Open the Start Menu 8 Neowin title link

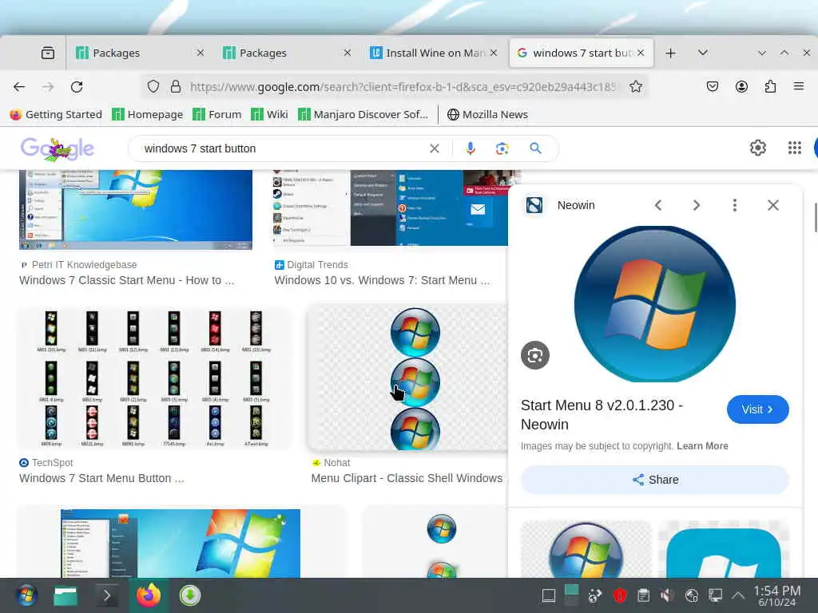coord(602,415)
